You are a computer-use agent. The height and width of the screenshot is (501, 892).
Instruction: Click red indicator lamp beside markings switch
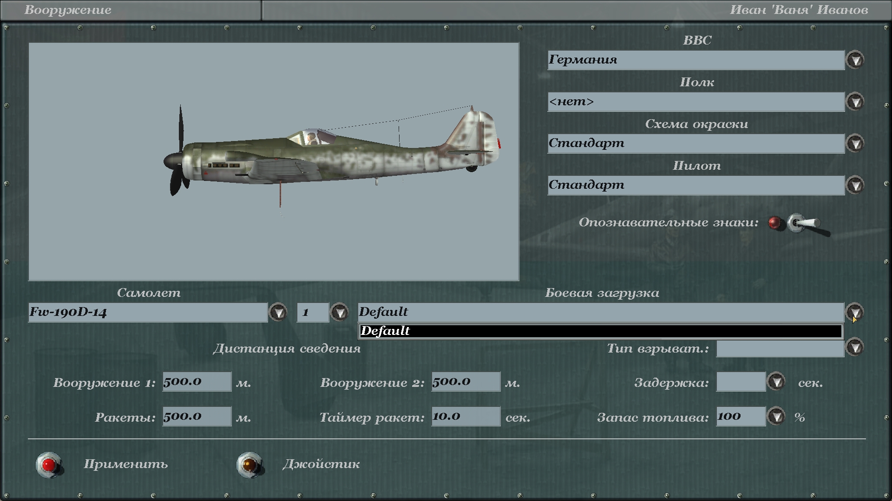pos(774,223)
